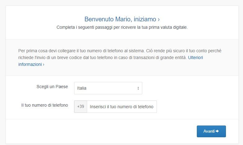Click the "Scegli un Paese" label
This screenshot has width=243, height=145.
point(52,87)
